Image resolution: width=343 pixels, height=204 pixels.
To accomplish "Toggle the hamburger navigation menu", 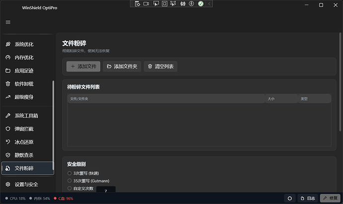I will (8, 22).
